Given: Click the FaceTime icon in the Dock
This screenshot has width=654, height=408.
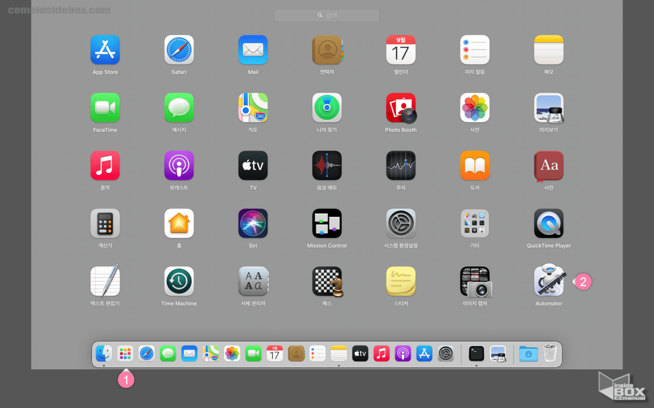Looking at the screenshot, I should coord(253,354).
